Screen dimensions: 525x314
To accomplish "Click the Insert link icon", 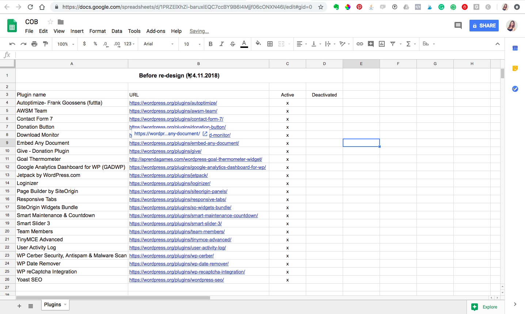I will pyautogui.click(x=360, y=44).
